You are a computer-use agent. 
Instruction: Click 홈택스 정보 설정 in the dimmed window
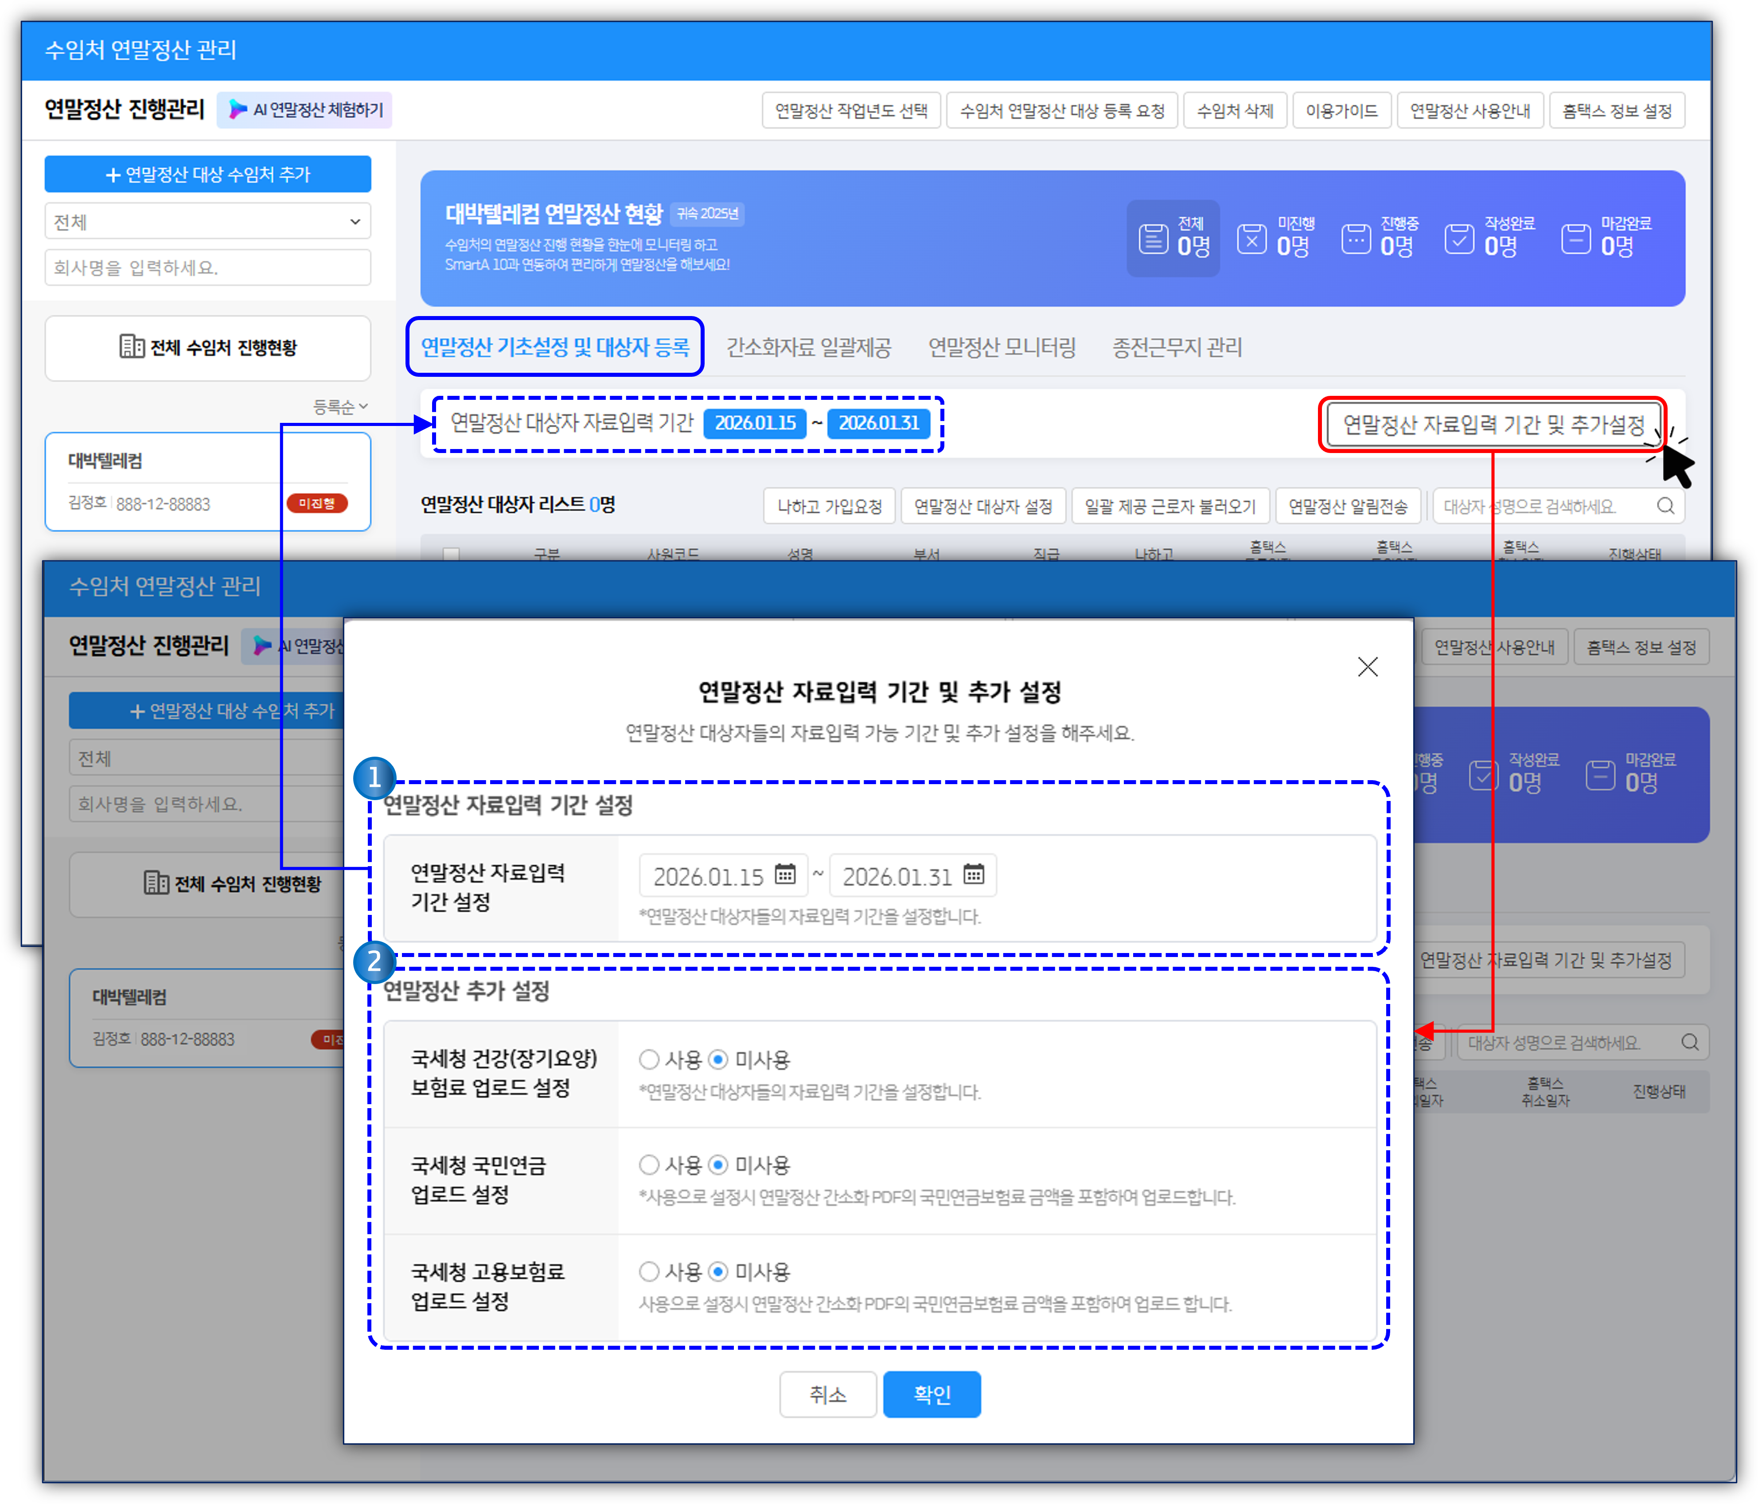pos(1641,647)
